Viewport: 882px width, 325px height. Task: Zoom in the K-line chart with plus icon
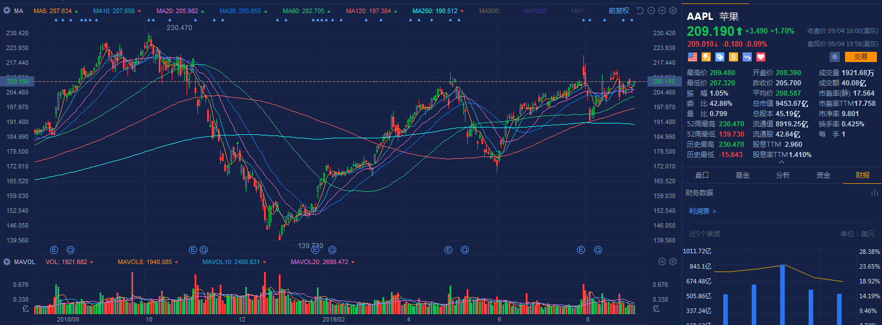(x=662, y=10)
